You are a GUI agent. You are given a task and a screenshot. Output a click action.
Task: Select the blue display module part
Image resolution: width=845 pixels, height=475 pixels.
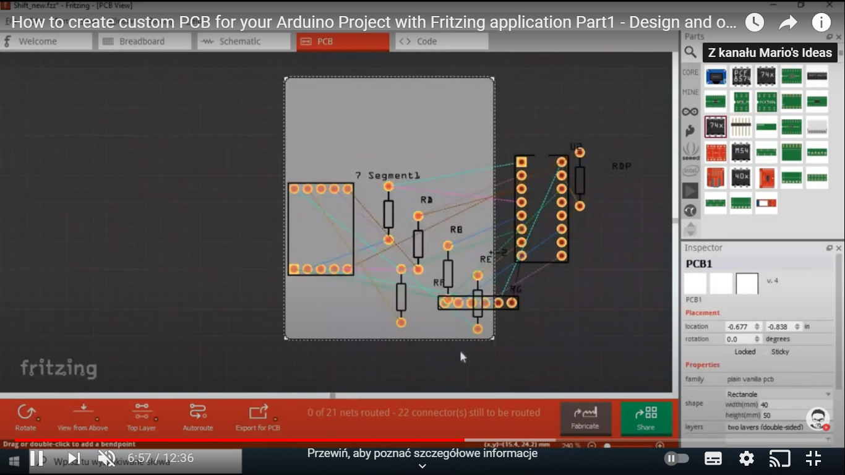[716, 77]
